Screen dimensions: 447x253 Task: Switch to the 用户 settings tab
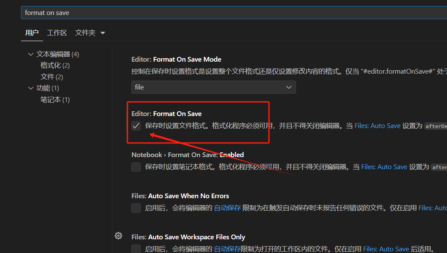tap(32, 33)
